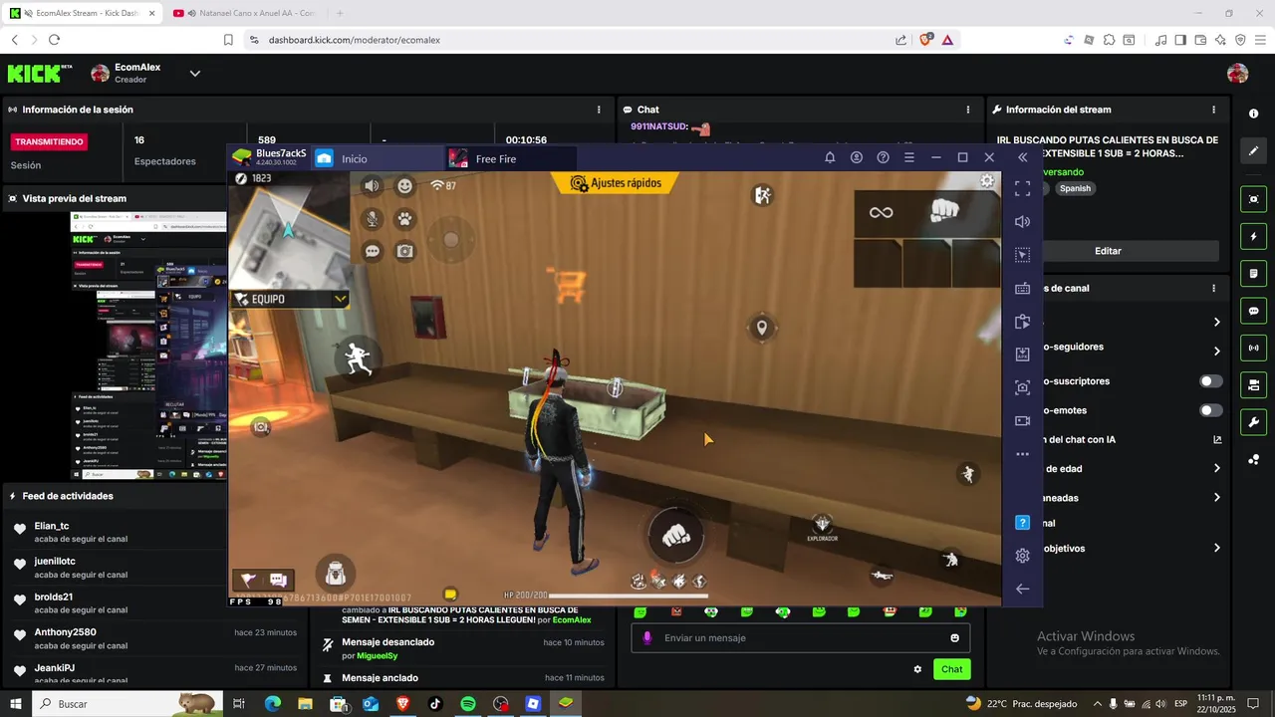Open in-game emoji smiley icon

click(404, 185)
